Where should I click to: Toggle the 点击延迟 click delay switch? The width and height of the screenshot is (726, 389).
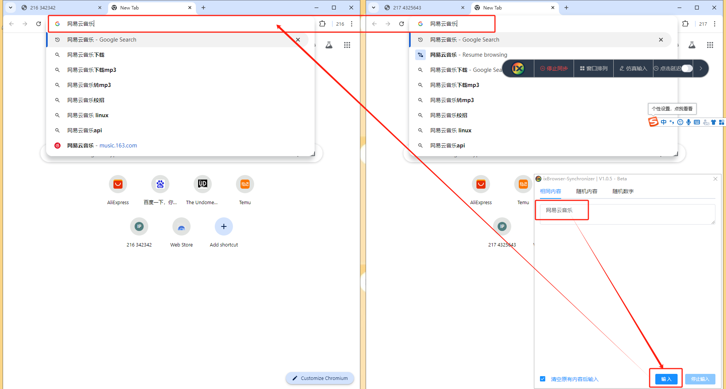point(687,68)
